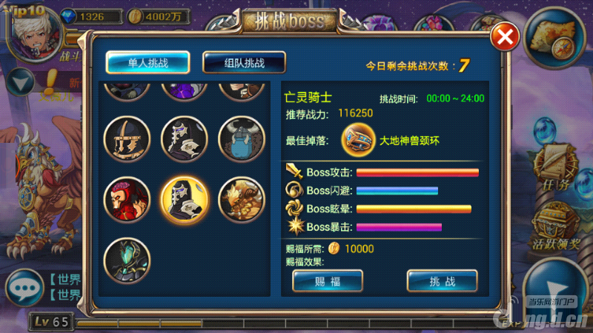Screen dimensions: 593x333
Task: Collapse the panel with the down-arrow button
Action: (x=21, y=82)
